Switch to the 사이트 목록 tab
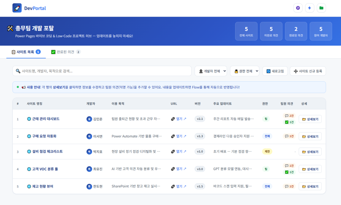The width and height of the screenshot is (341, 205). pyautogui.click(x=26, y=52)
